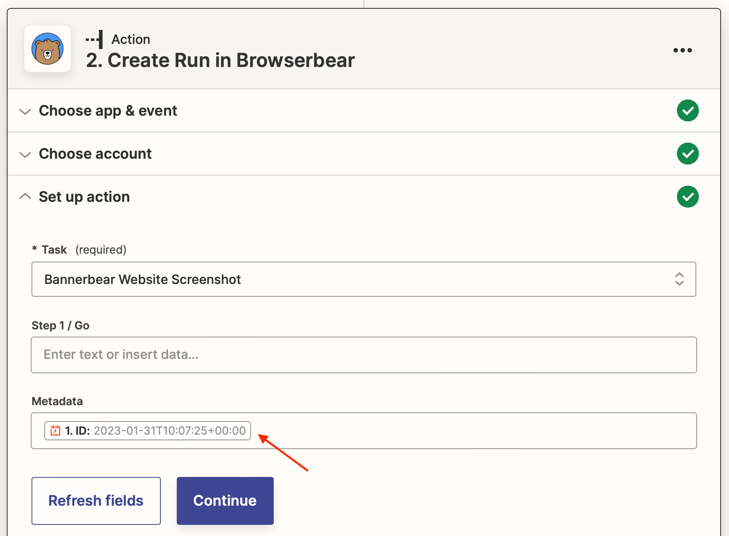The image size is (729, 536).
Task: Click the green checkmark beside Choose account
Action: tap(688, 154)
